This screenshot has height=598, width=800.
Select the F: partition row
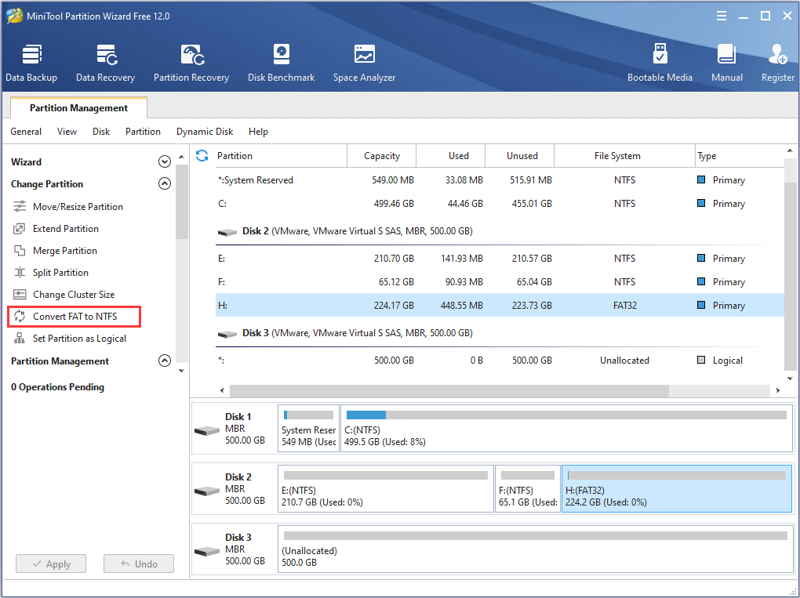click(x=500, y=282)
